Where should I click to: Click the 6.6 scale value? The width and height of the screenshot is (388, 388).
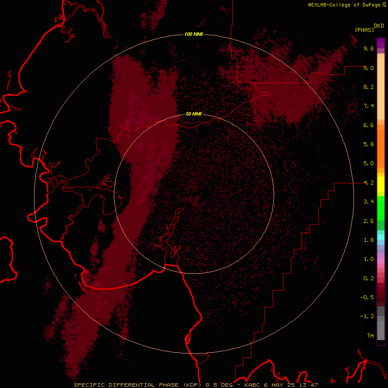[369, 125]
